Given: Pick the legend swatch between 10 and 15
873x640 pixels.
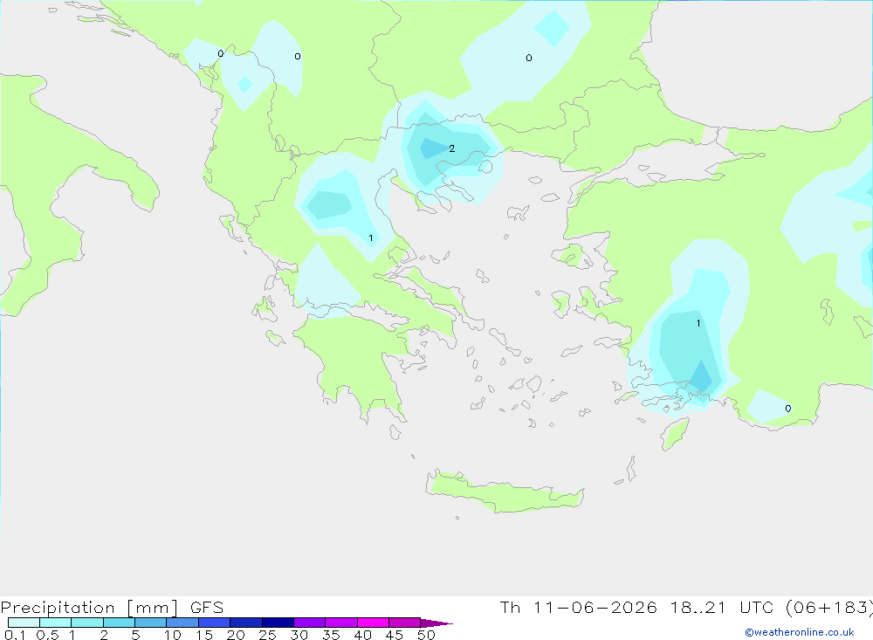Looking at the screenshot, I should (x=182, y=623).
